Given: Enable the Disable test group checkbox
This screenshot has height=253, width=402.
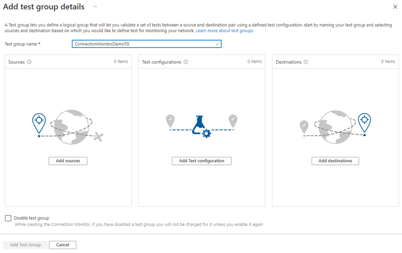Looking at the screenshot, I should tap(8, 218).
